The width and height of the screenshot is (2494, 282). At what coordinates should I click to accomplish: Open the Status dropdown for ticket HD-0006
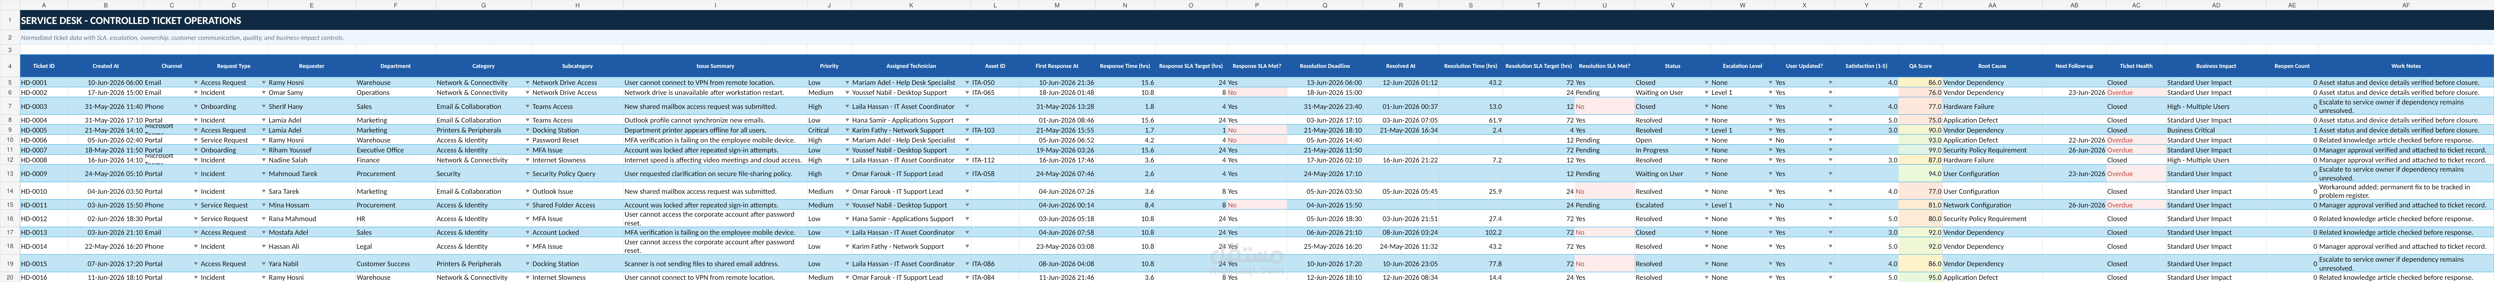click(1707, 140)
